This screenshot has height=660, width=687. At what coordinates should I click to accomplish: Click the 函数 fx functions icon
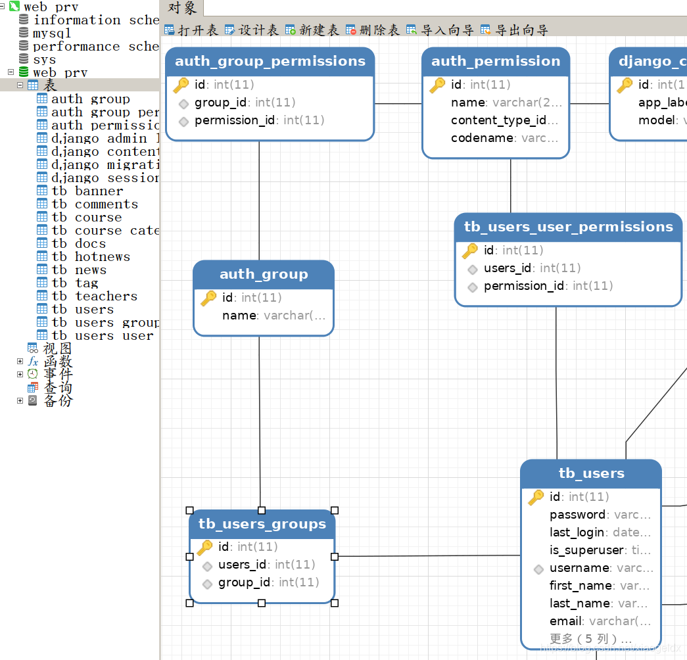tap(33, 361)
